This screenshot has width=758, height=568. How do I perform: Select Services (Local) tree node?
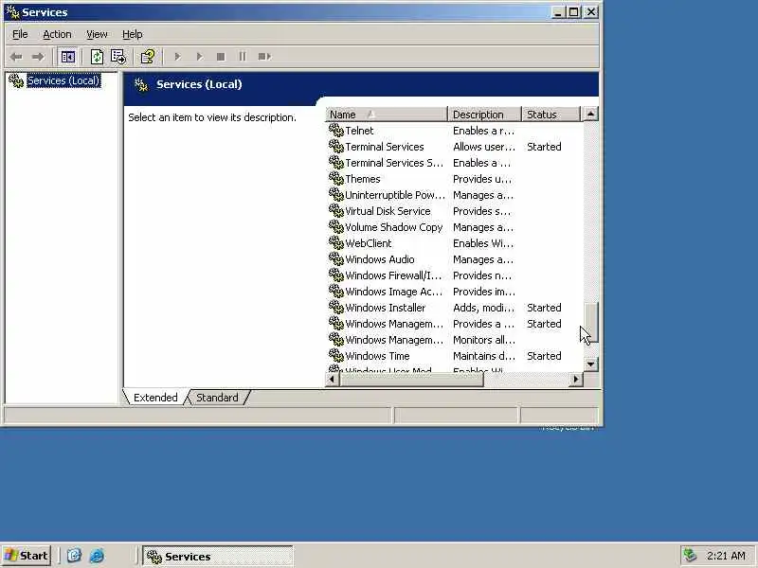pos(63,80)
